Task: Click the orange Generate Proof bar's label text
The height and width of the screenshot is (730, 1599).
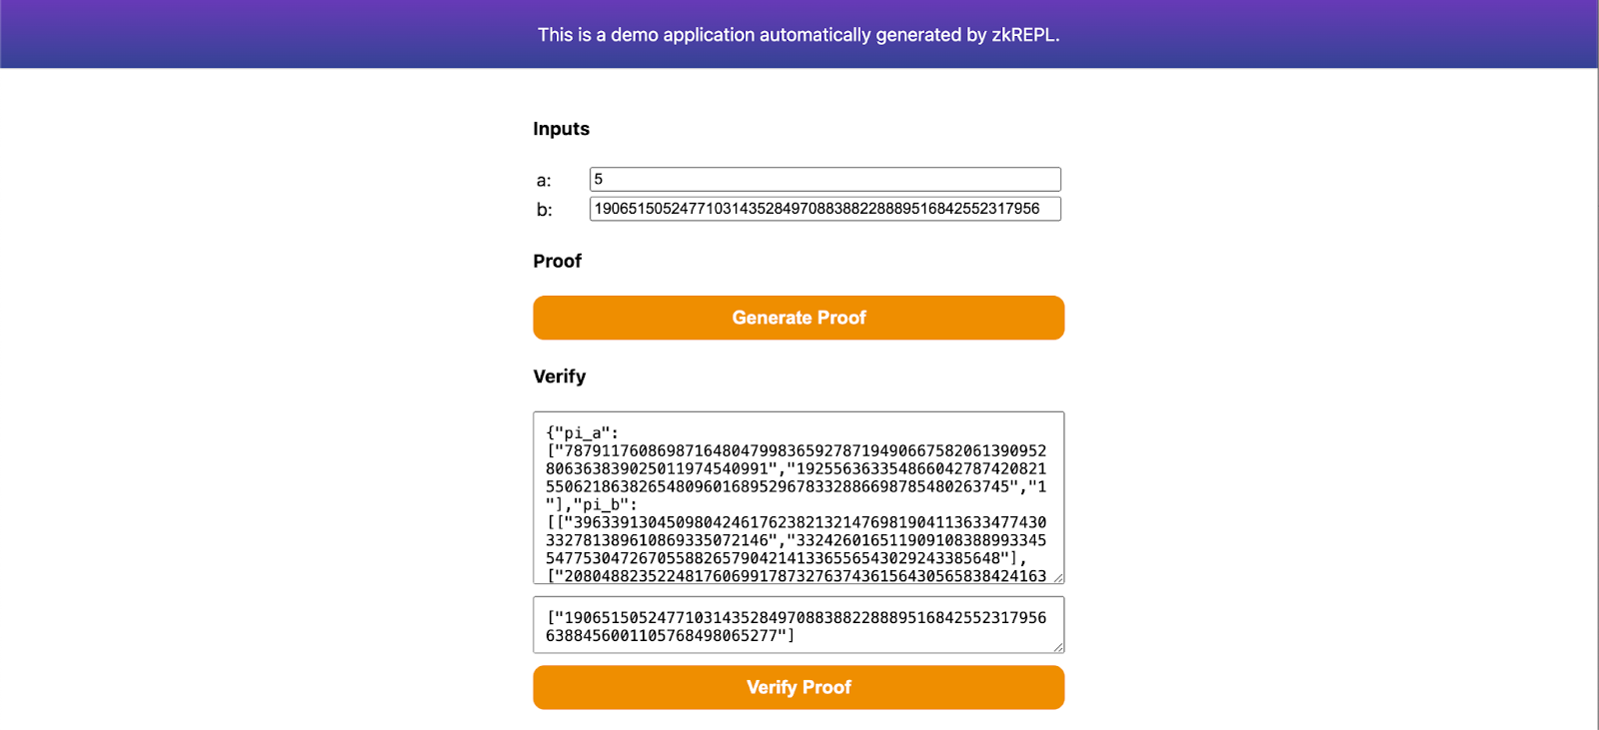Action: click(x=798, y=318)
